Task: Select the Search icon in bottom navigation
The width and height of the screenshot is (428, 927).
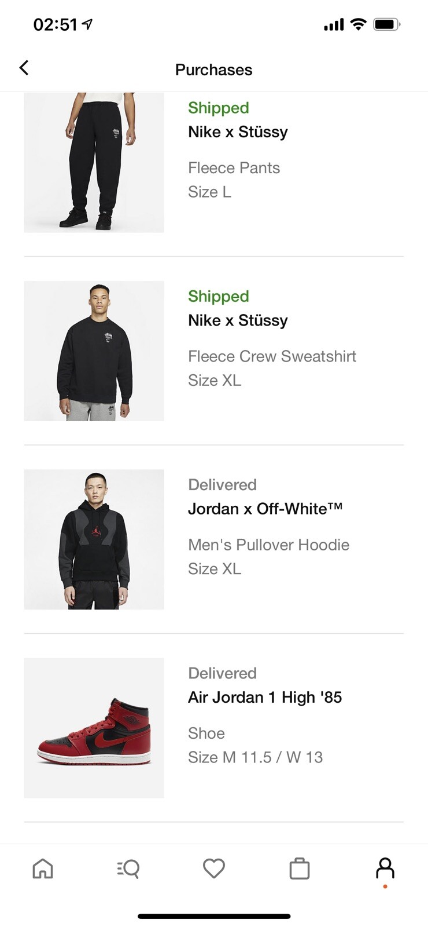Action: point(128,868)
